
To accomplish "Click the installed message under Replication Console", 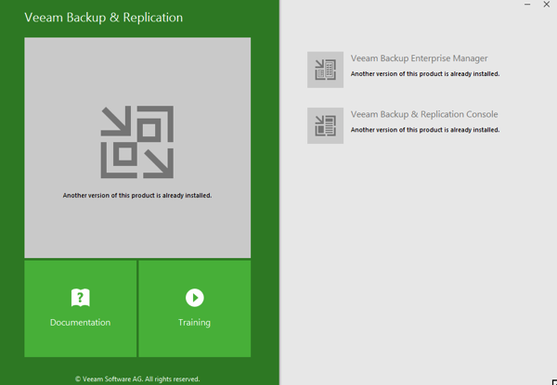I will 425,130.
